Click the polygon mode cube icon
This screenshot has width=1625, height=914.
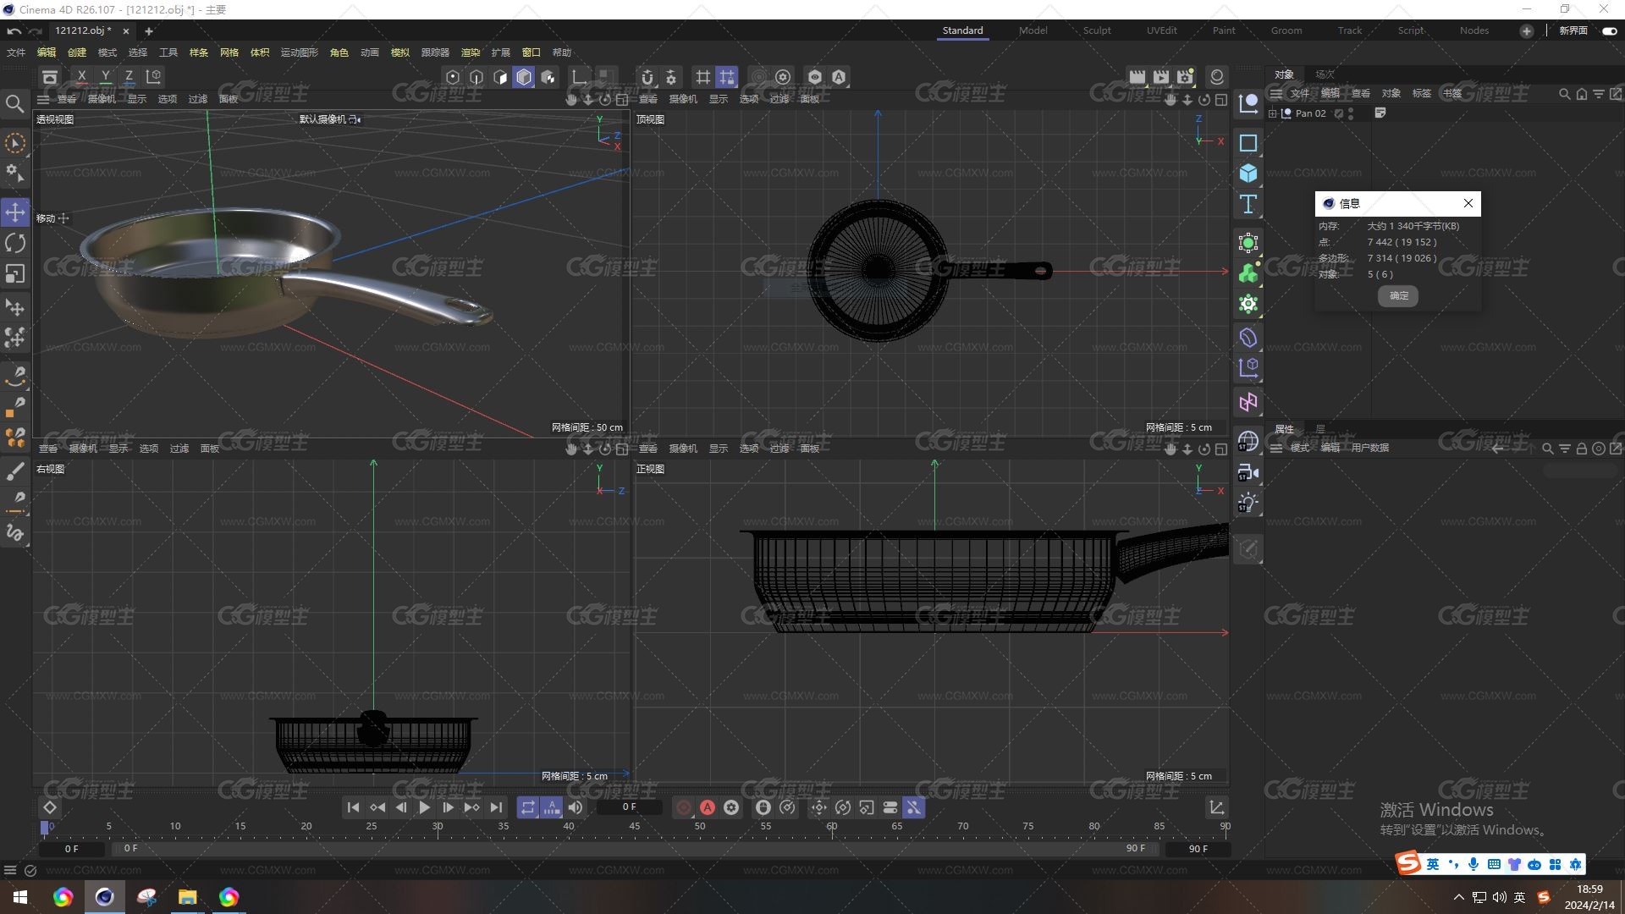524,77
